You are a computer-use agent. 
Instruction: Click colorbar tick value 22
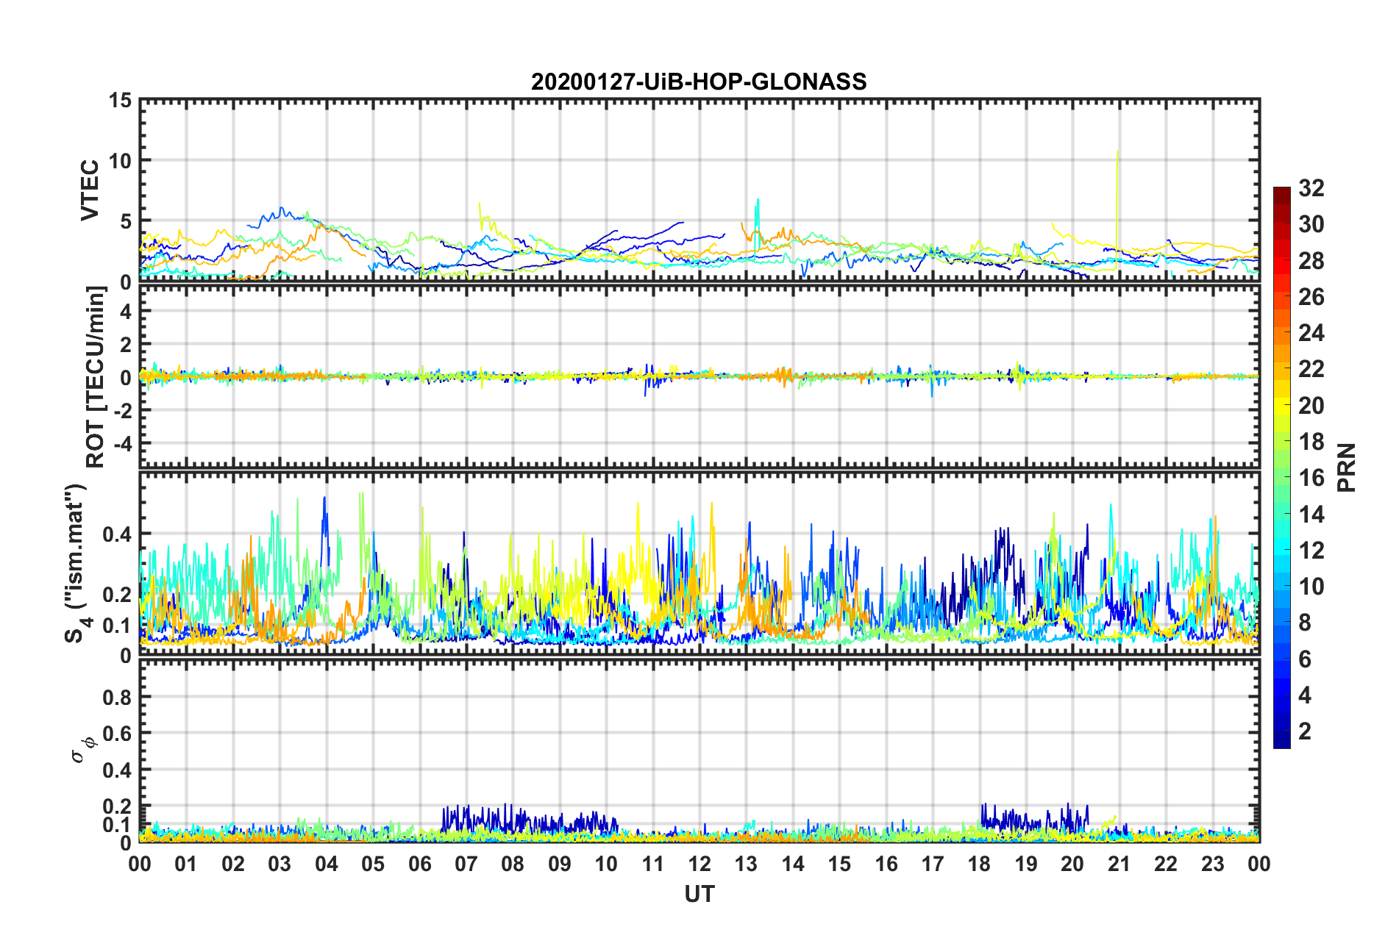point(1311,369)
